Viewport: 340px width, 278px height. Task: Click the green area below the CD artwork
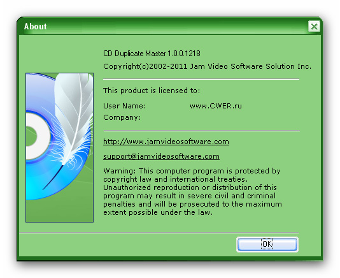59,210
